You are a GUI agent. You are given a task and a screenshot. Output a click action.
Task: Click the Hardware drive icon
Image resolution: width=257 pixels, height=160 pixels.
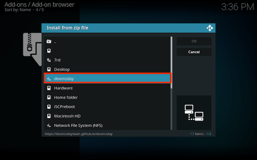point(49,88)
